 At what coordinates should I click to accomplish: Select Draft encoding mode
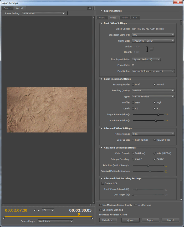(x=133, y=85)
